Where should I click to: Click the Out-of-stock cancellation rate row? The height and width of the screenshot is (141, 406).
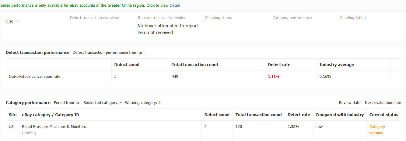click(34, 77)
